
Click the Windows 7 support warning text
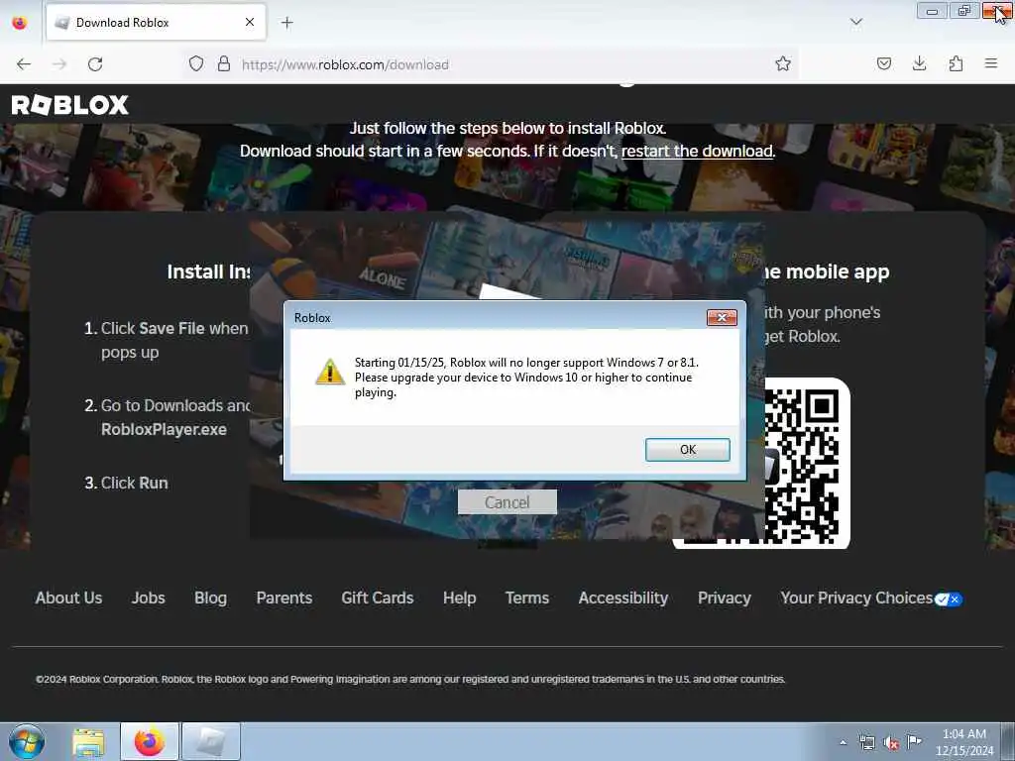coord(526,378)
